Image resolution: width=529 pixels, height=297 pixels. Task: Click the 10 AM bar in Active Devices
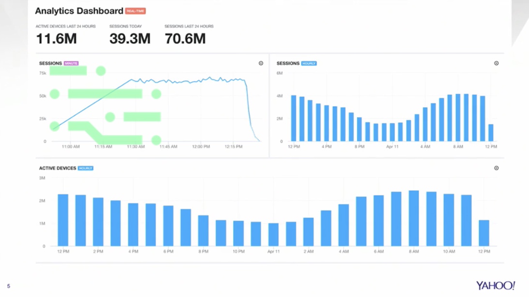point(449,220)
